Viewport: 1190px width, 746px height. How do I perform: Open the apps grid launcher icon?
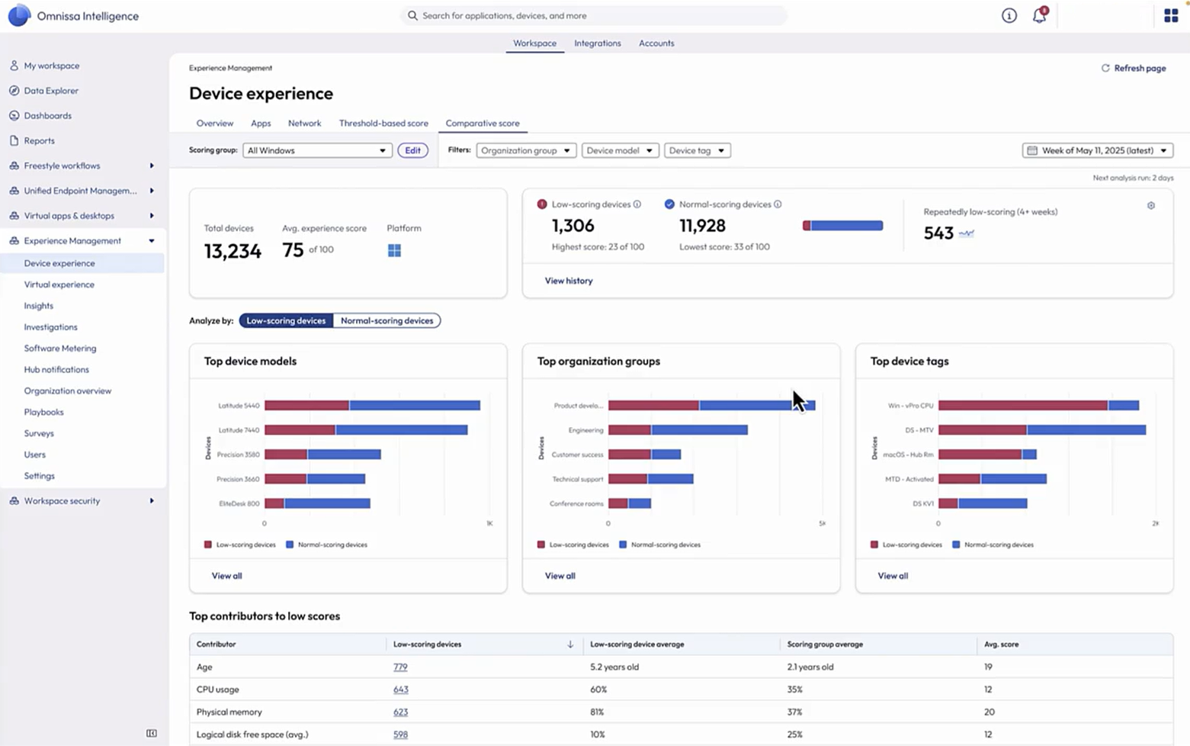pos(1171,15)
